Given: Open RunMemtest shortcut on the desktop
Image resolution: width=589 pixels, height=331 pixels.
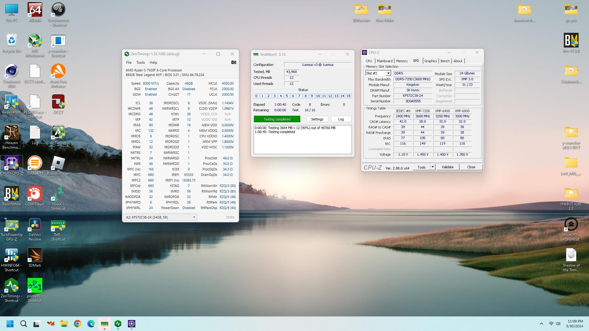Looking at the screenshot, I should [x=58, y=14].
